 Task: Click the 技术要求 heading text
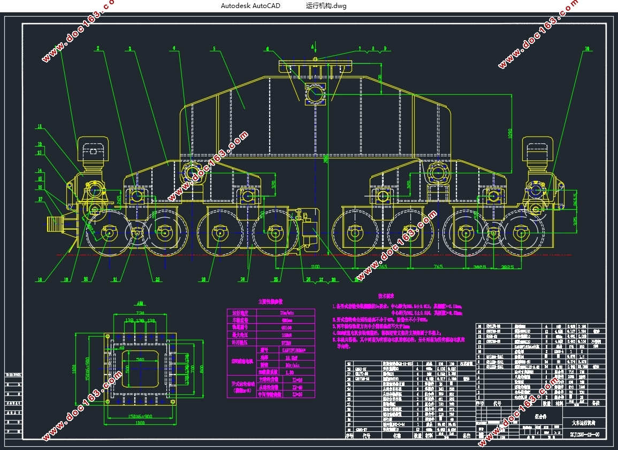[386, 296]
